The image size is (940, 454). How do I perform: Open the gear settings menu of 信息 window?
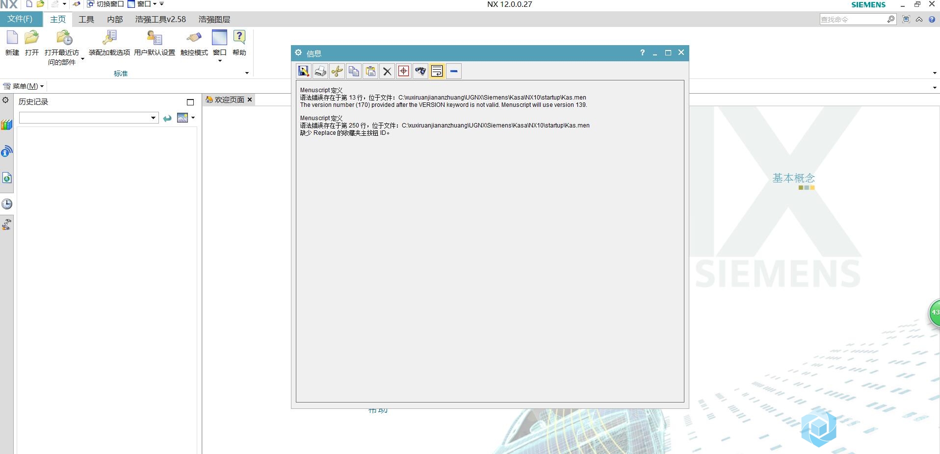click(298, 52)
